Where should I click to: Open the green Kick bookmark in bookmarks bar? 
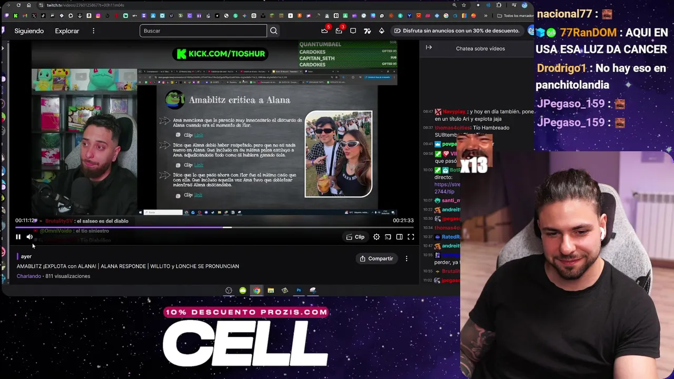click(16, 16)
